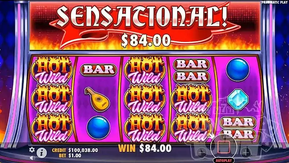289x163 pixels.
Task: Click the bottom Hot Wild on reel four
Action: click(191, 128)
